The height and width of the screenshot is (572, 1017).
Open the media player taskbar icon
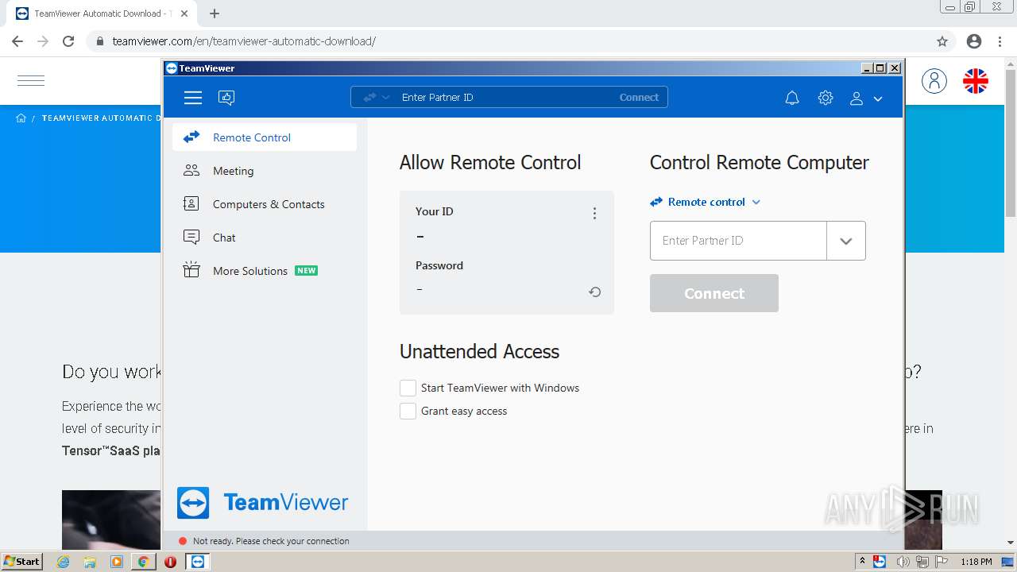pos(117,562)
